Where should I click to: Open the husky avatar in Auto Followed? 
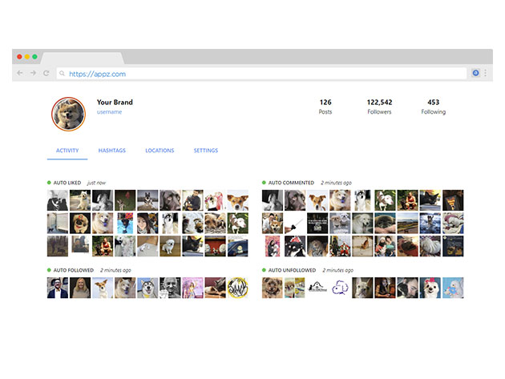(x=147, y=288)
